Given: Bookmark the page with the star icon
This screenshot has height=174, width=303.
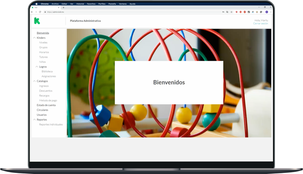Looking at the screenshot, I should (x=231, y=12).
